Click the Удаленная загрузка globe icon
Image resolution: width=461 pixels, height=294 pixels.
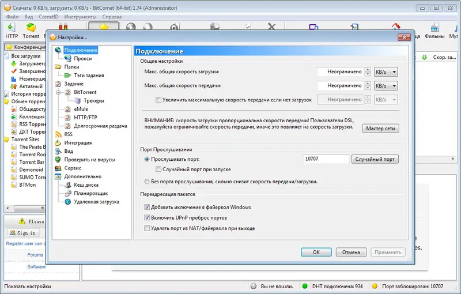click(x=67, y=202)
